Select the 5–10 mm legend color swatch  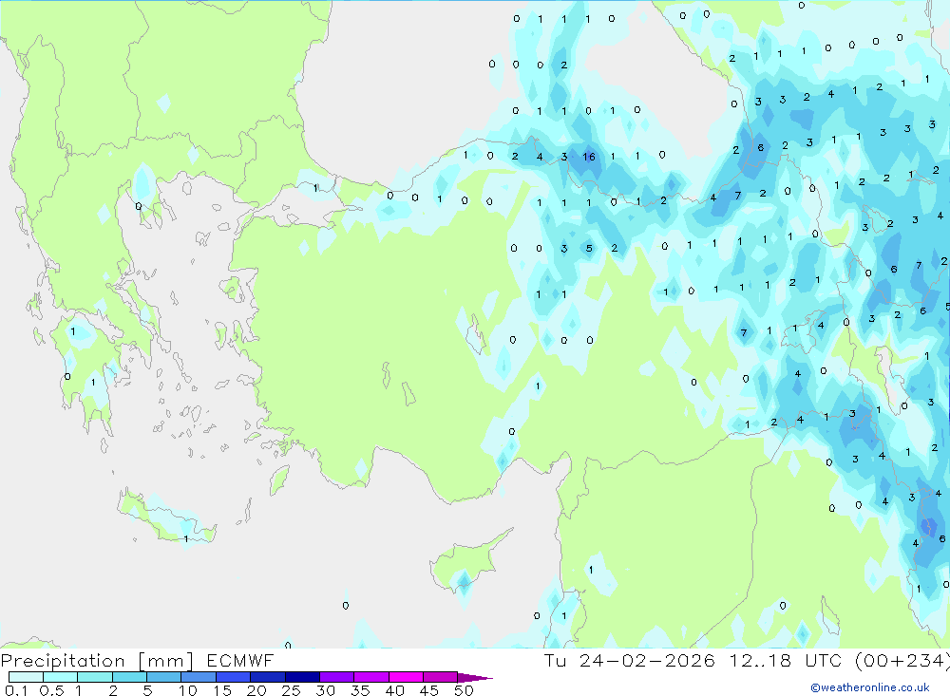click(164, 677)
